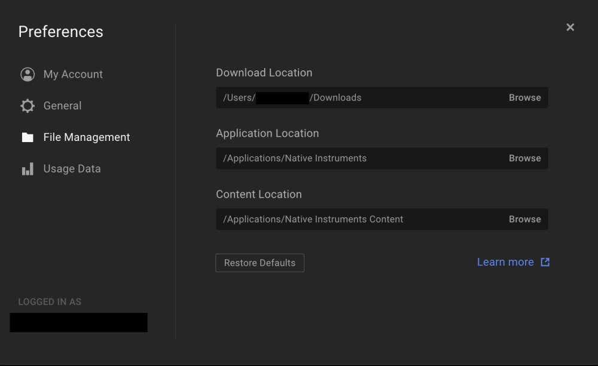Click the Native Instruments Content path field
Screen dimensions: 598x366
coord(382,219)
